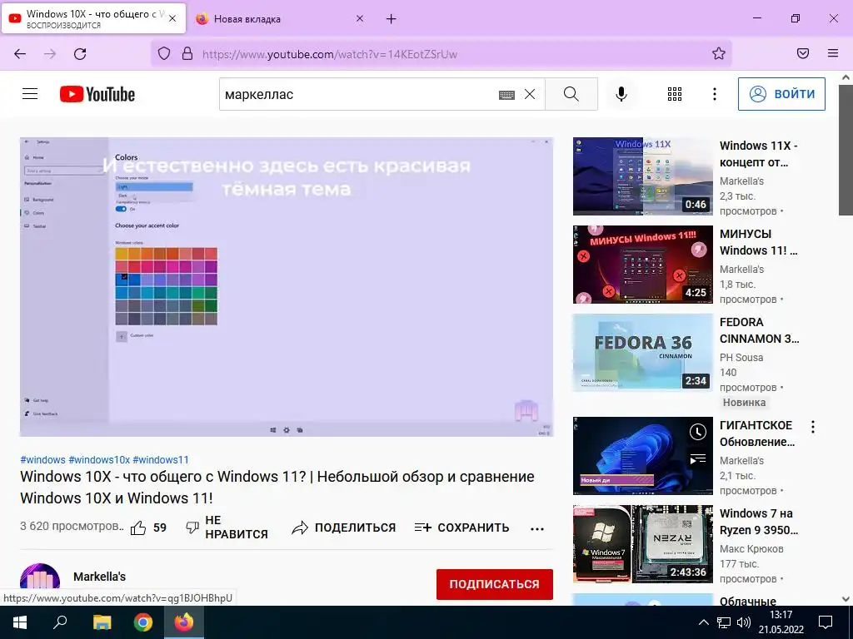853x639 pixels.
Task: Open the FEDORA 36 Cinnamon video thumbnail
Action: 642,353
